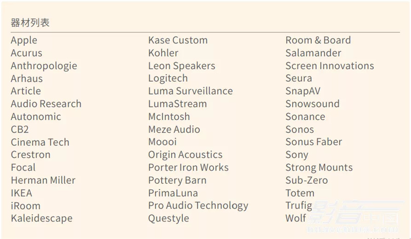Click the McIntosh brand name

pyautogui.click(x=169, y=117)
